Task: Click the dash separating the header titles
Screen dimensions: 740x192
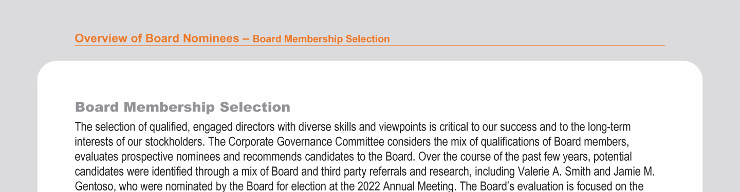Action: 246,38
